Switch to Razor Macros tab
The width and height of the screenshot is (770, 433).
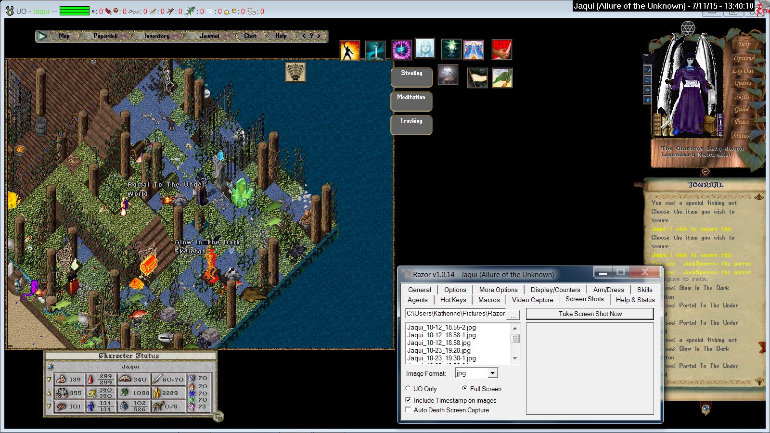coord(489,300)
